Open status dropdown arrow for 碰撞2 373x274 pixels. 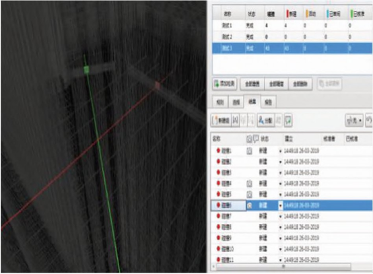pyautogui.click(x=281, y=162)
